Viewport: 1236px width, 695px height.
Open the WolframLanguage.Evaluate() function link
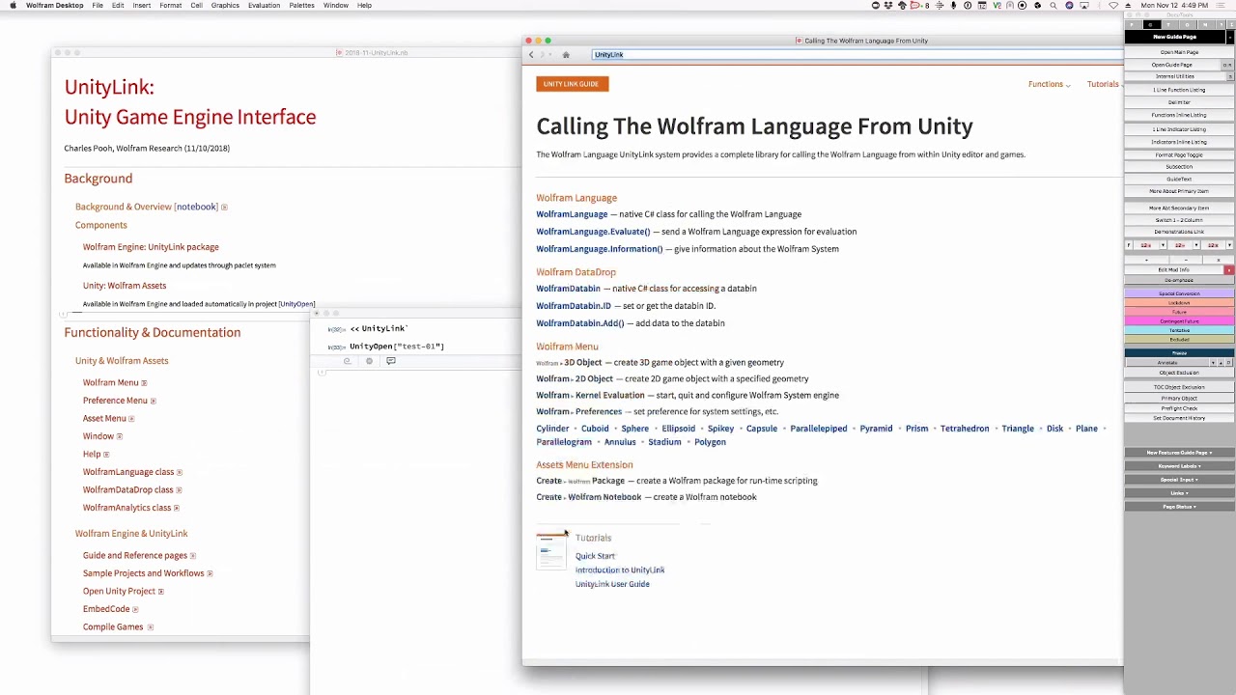click(x=593, y=232)
